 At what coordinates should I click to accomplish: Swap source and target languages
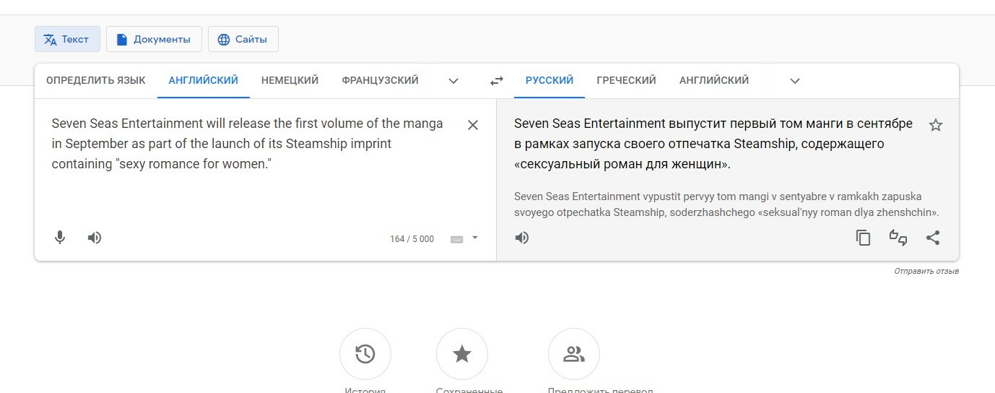click(x=496, y=81)
